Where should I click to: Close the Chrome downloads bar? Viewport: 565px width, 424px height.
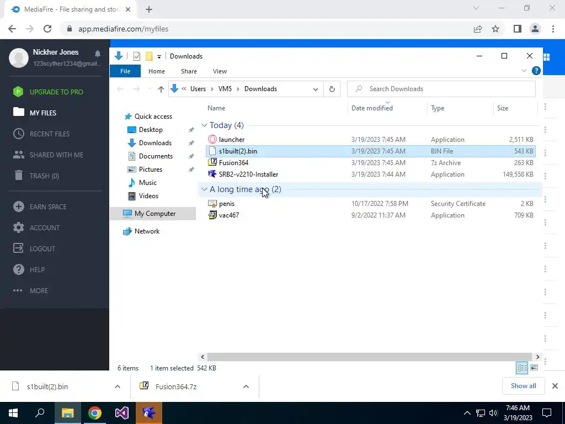pos(555,386)
